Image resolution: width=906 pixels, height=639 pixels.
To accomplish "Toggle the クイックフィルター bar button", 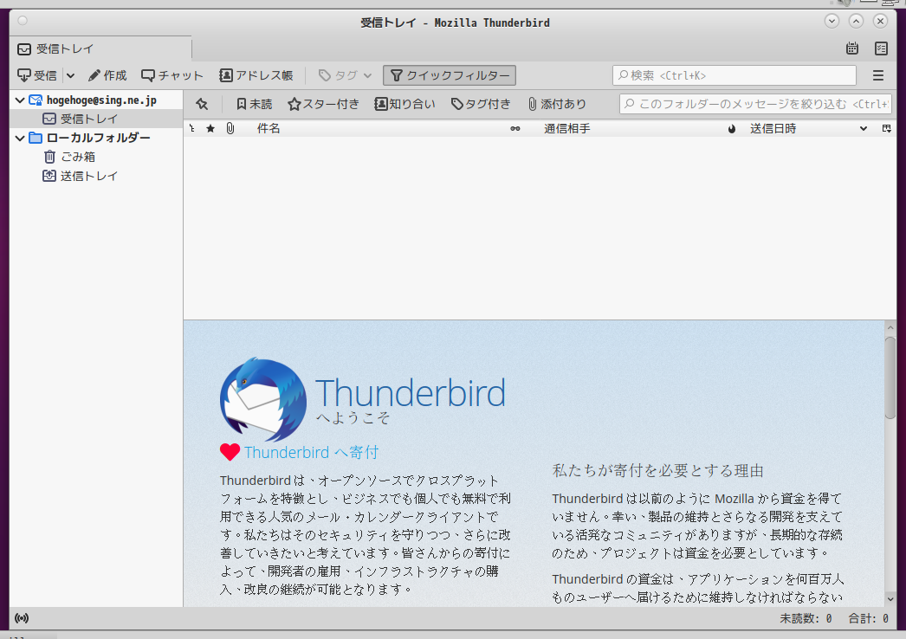I will tap(450, 75).
